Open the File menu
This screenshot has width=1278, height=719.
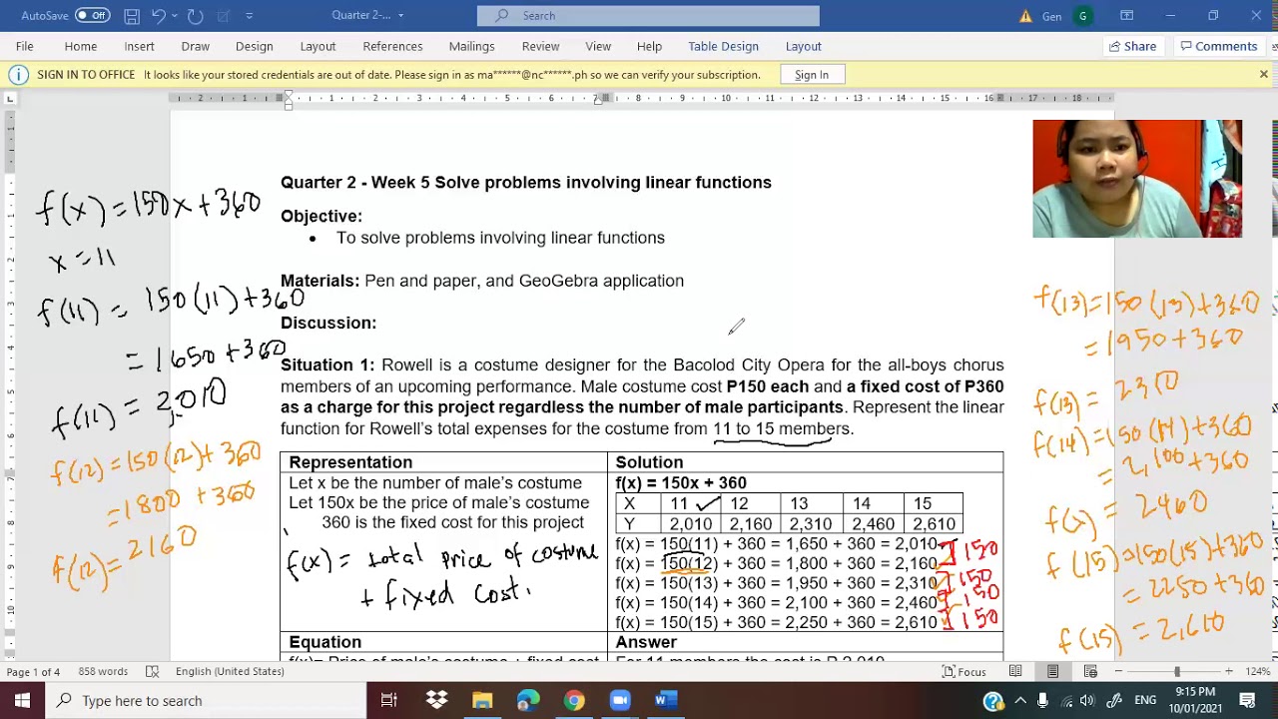tap(24, 46)
